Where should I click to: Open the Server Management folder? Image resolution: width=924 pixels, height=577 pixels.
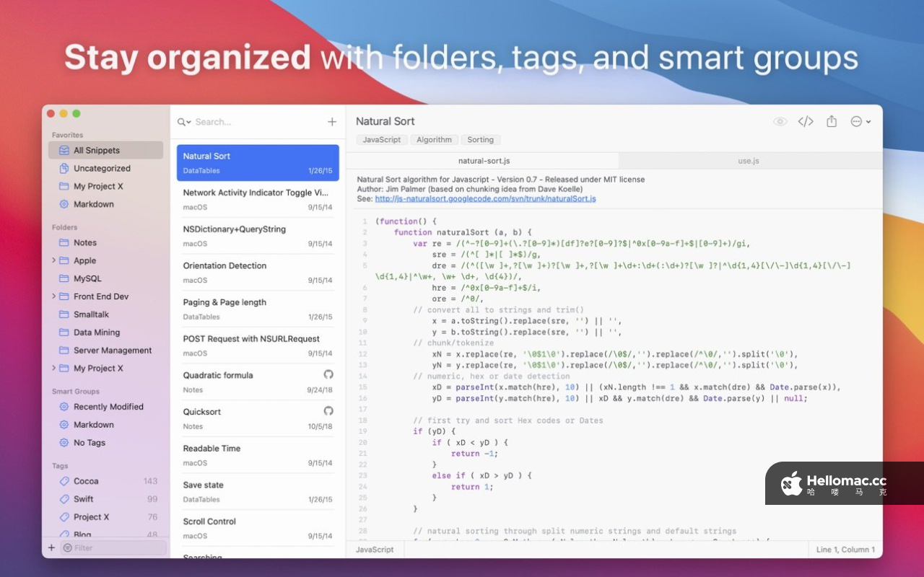(105, 351)
